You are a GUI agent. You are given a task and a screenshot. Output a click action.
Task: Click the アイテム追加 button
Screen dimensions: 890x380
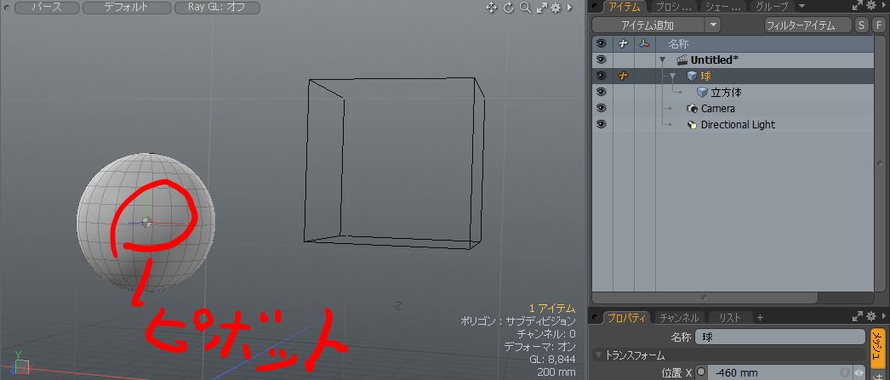(648, 25)
